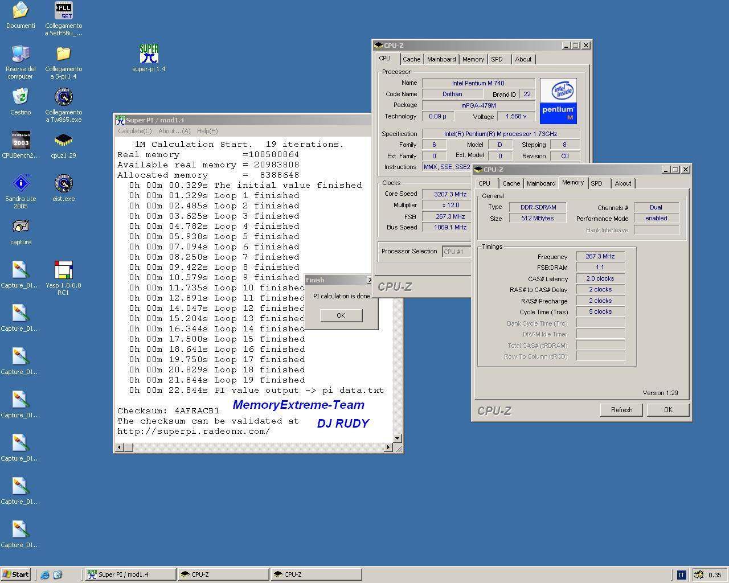Click the Loop 19 finished line

[217, 380]
